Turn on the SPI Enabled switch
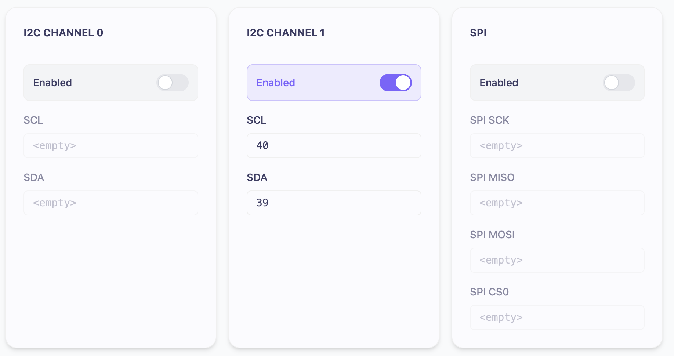Image resolution: width=674 pixels, height=356 pixels. [619, 83]
